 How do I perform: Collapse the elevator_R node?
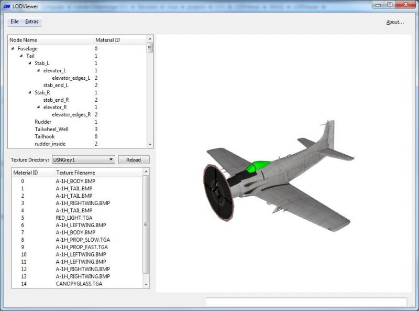tap(38, 107)
